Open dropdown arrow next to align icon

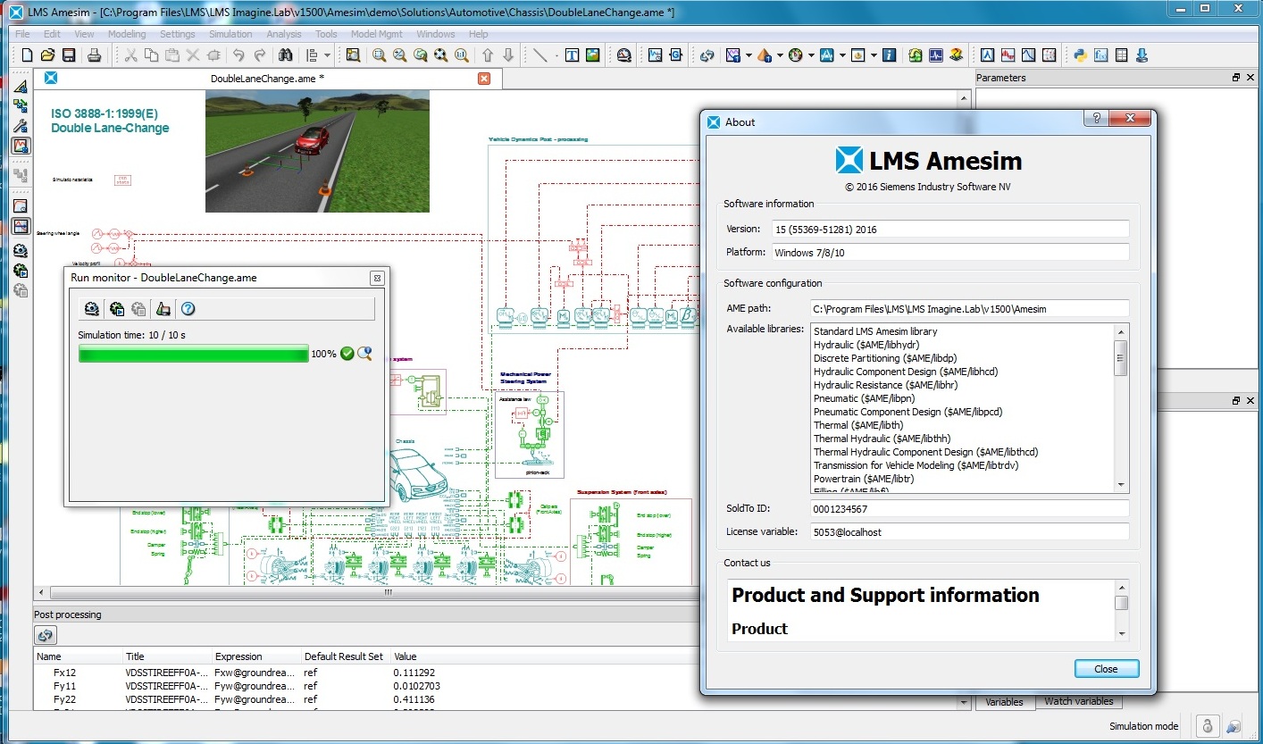click(327, 55)
